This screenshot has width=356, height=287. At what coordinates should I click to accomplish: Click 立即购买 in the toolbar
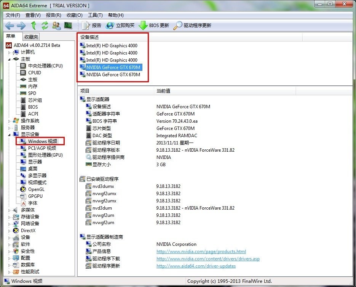tap(120, 26)
